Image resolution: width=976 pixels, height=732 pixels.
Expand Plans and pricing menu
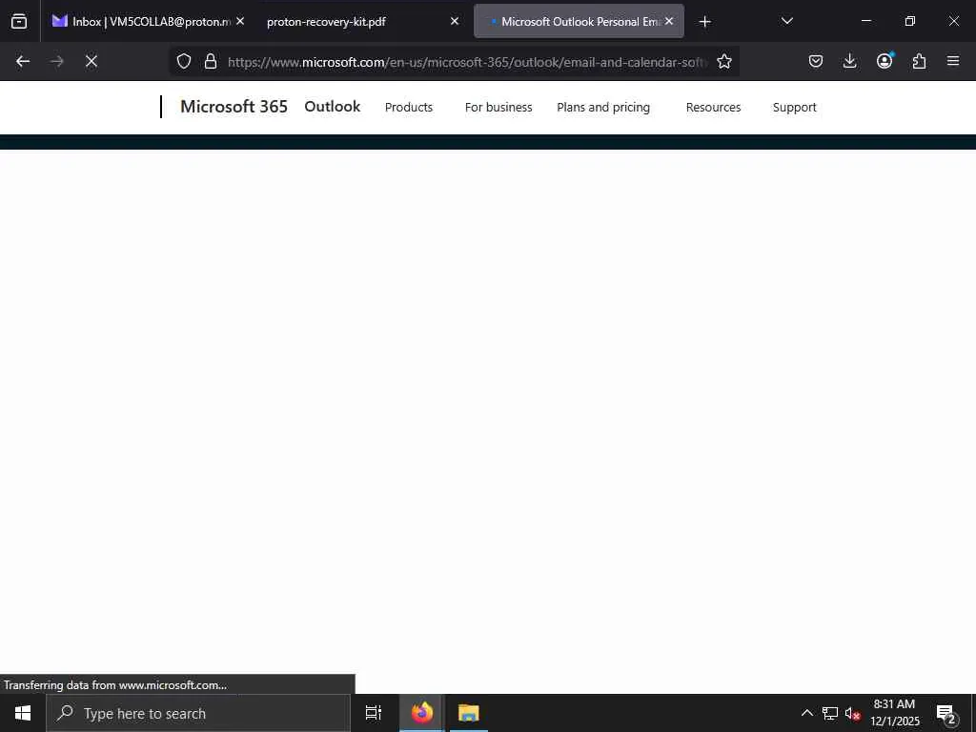tap(603, 107)
